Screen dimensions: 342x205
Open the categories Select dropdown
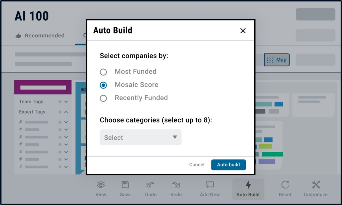pos(141,137)
